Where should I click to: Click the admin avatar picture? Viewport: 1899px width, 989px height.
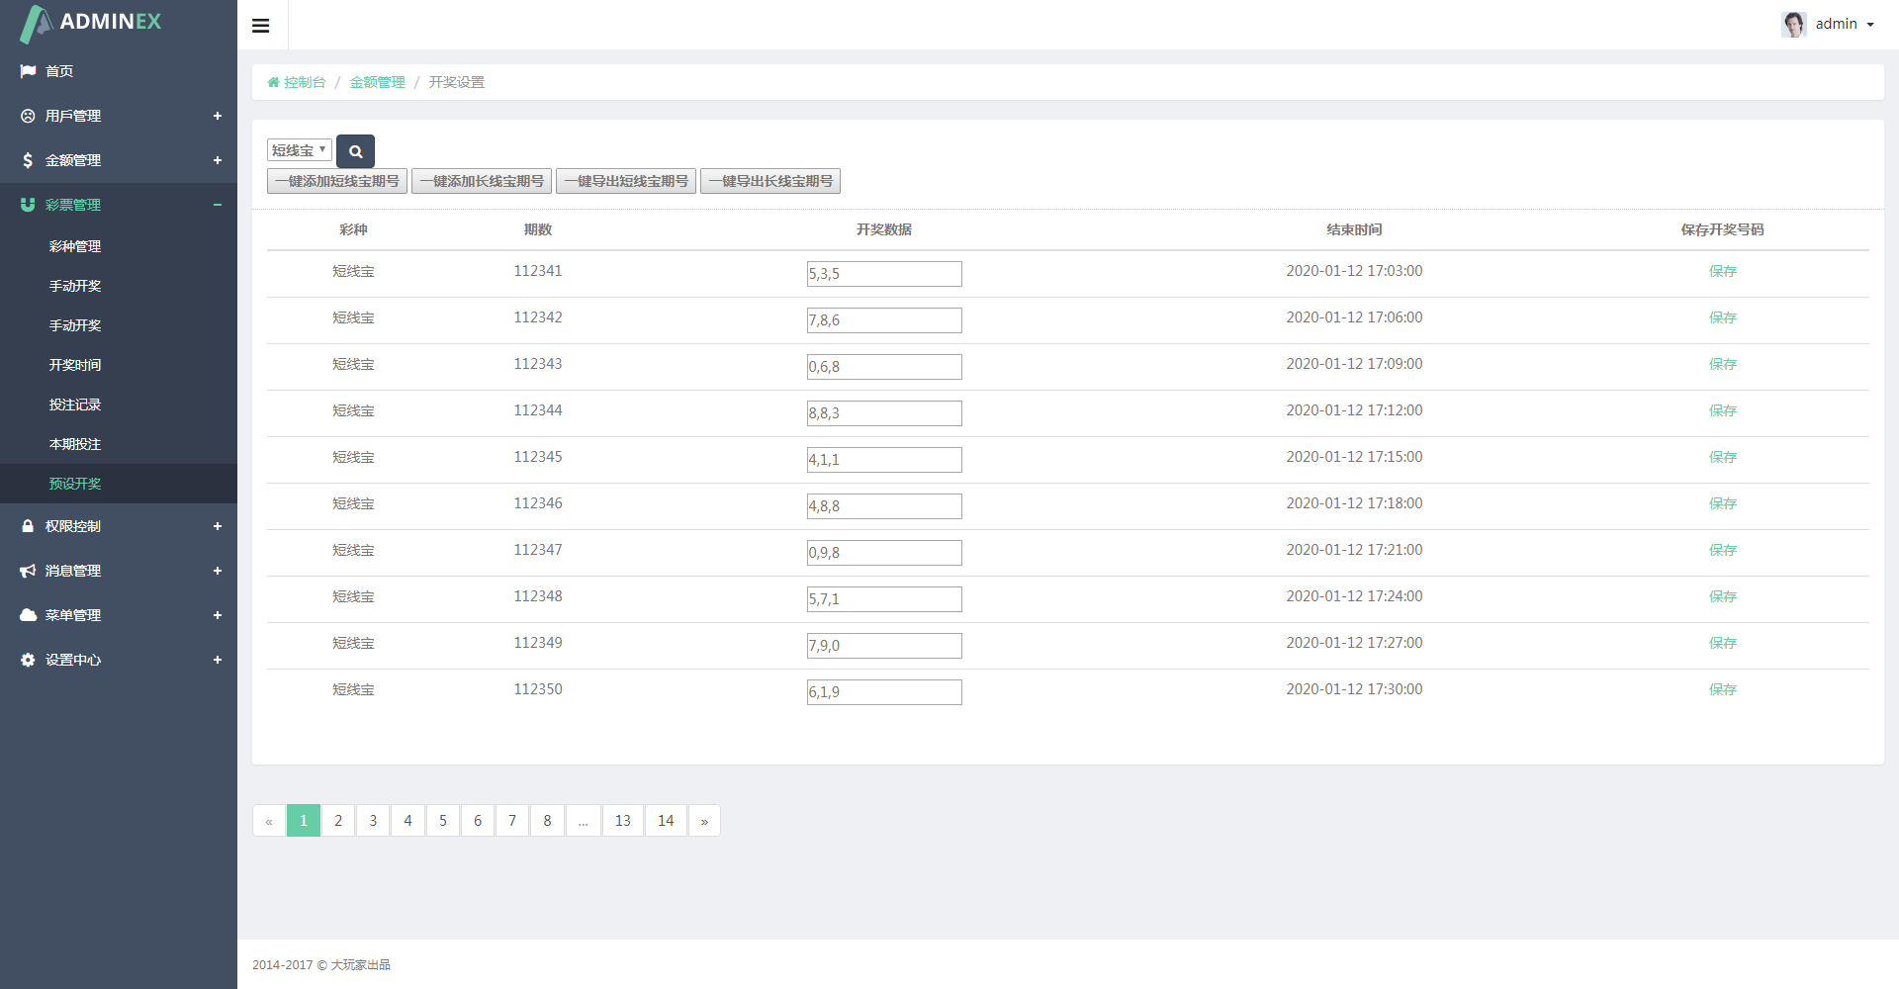[x=1793, y=24]
